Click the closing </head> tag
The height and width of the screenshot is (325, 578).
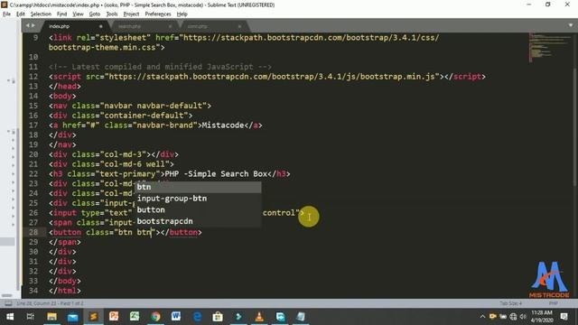point(64,87)
